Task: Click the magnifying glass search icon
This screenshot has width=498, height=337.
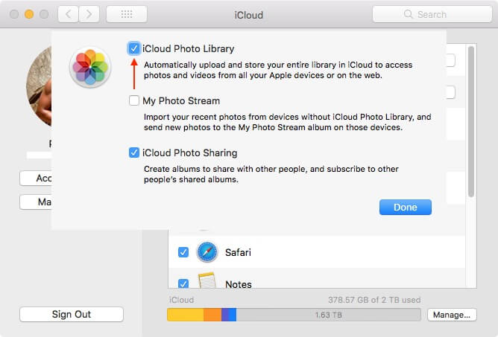Action: click(x=408, y=14)
